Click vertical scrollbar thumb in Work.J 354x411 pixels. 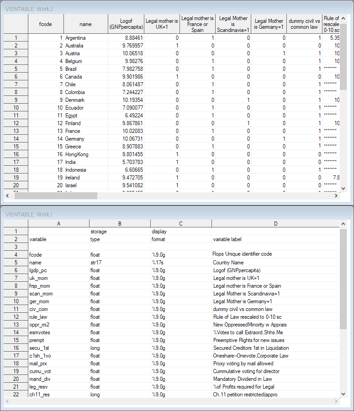(x=343, y=57)
